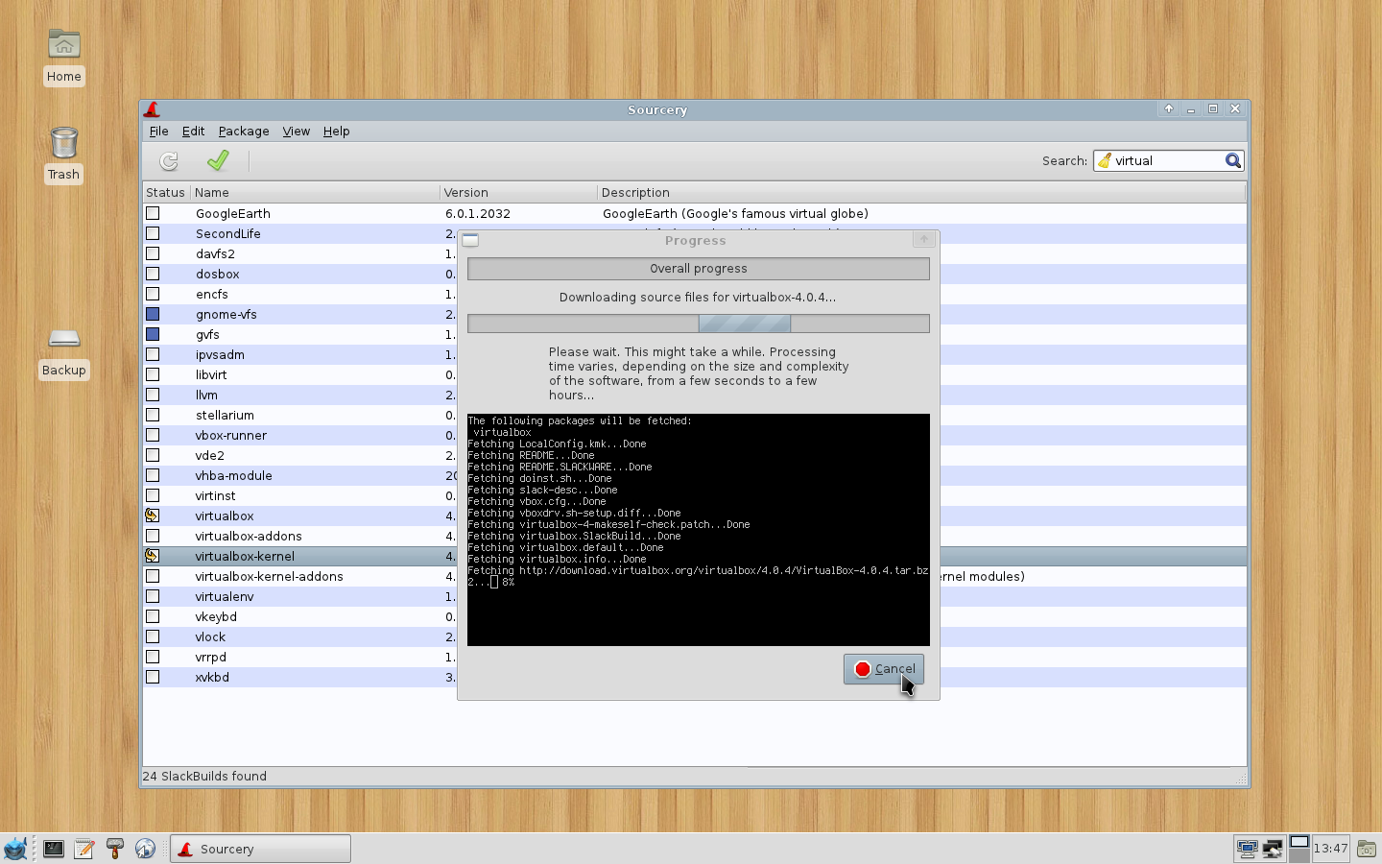The width and height of the screenshot is (1382, 864).
Task: Click the clock showing 13:47
Action: [x=1331, y=849]
